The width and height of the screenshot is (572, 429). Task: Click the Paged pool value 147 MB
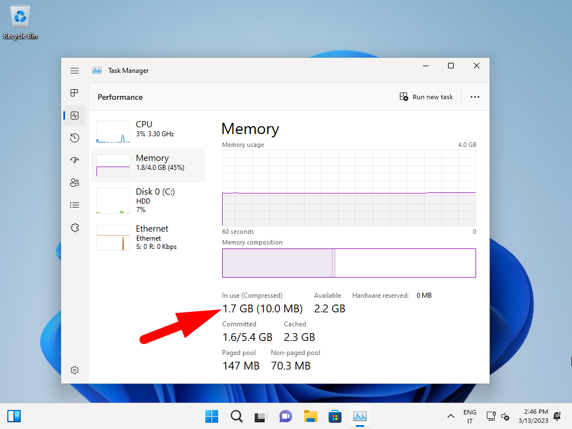tap(241, 366)
